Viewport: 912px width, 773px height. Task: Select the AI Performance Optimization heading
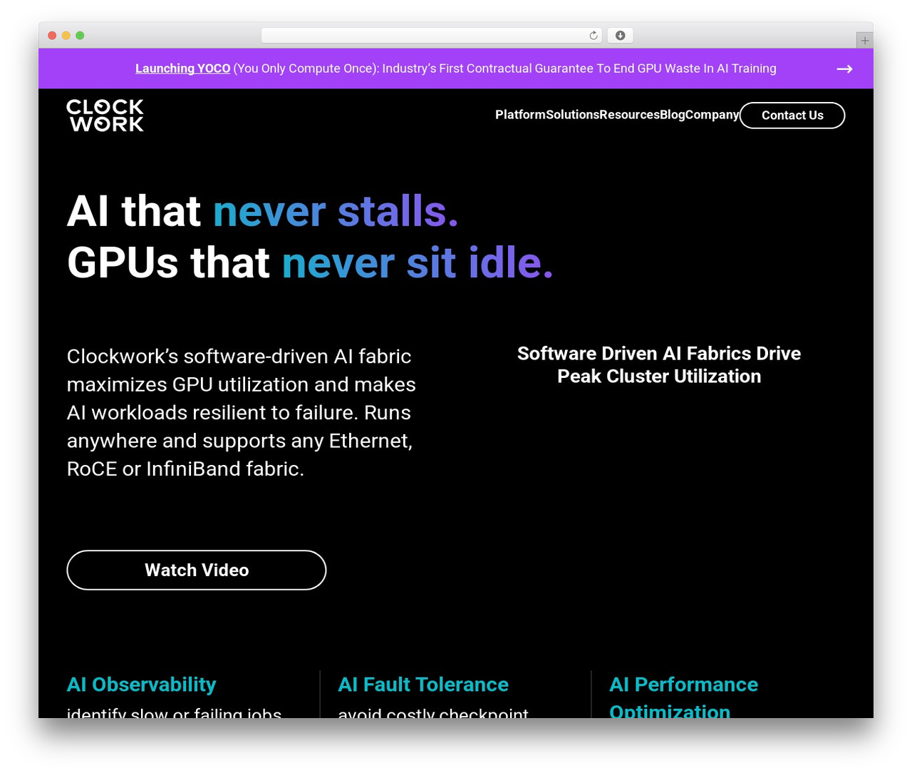[684, 698]
